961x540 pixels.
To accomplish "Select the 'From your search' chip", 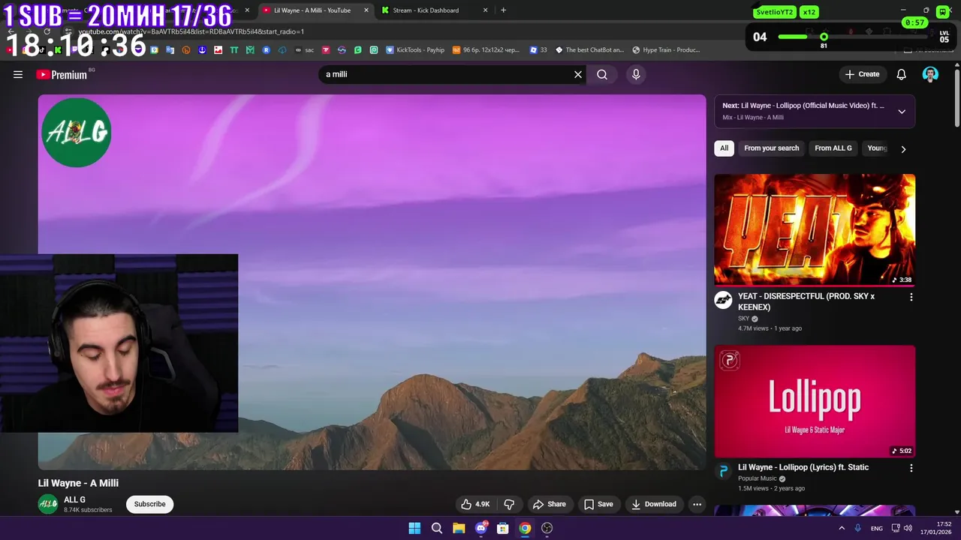I will [x=771, y=148].
